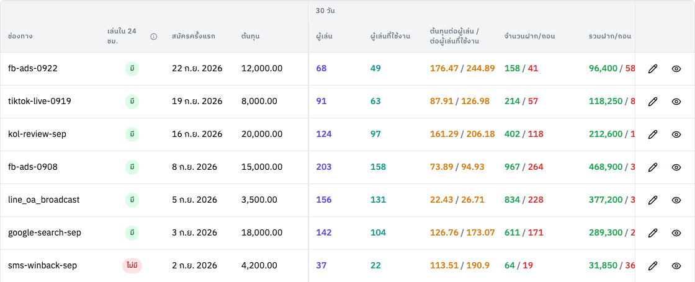Image resolution: width=695 pixels, height=282 pixels.
Task: Click the deposit/withdraw count 64 / 19
Action: [519, 266]
